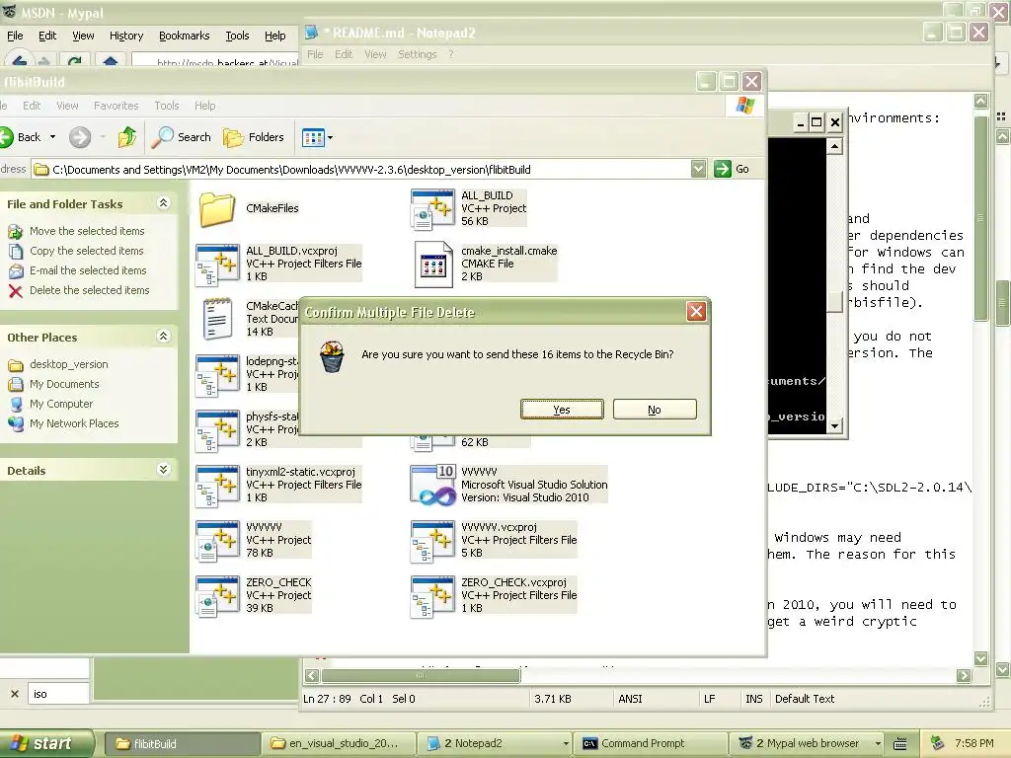Expand the Details panel

(163, 470)
